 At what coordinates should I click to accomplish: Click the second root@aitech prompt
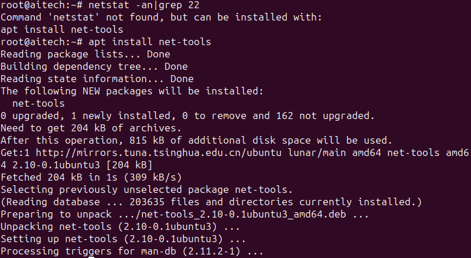pyautogui.click(x=42, y=42)
